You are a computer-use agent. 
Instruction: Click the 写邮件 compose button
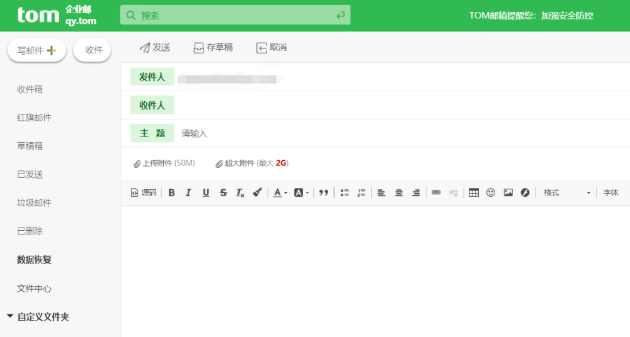pyautogui.click(x=37, y=50)
